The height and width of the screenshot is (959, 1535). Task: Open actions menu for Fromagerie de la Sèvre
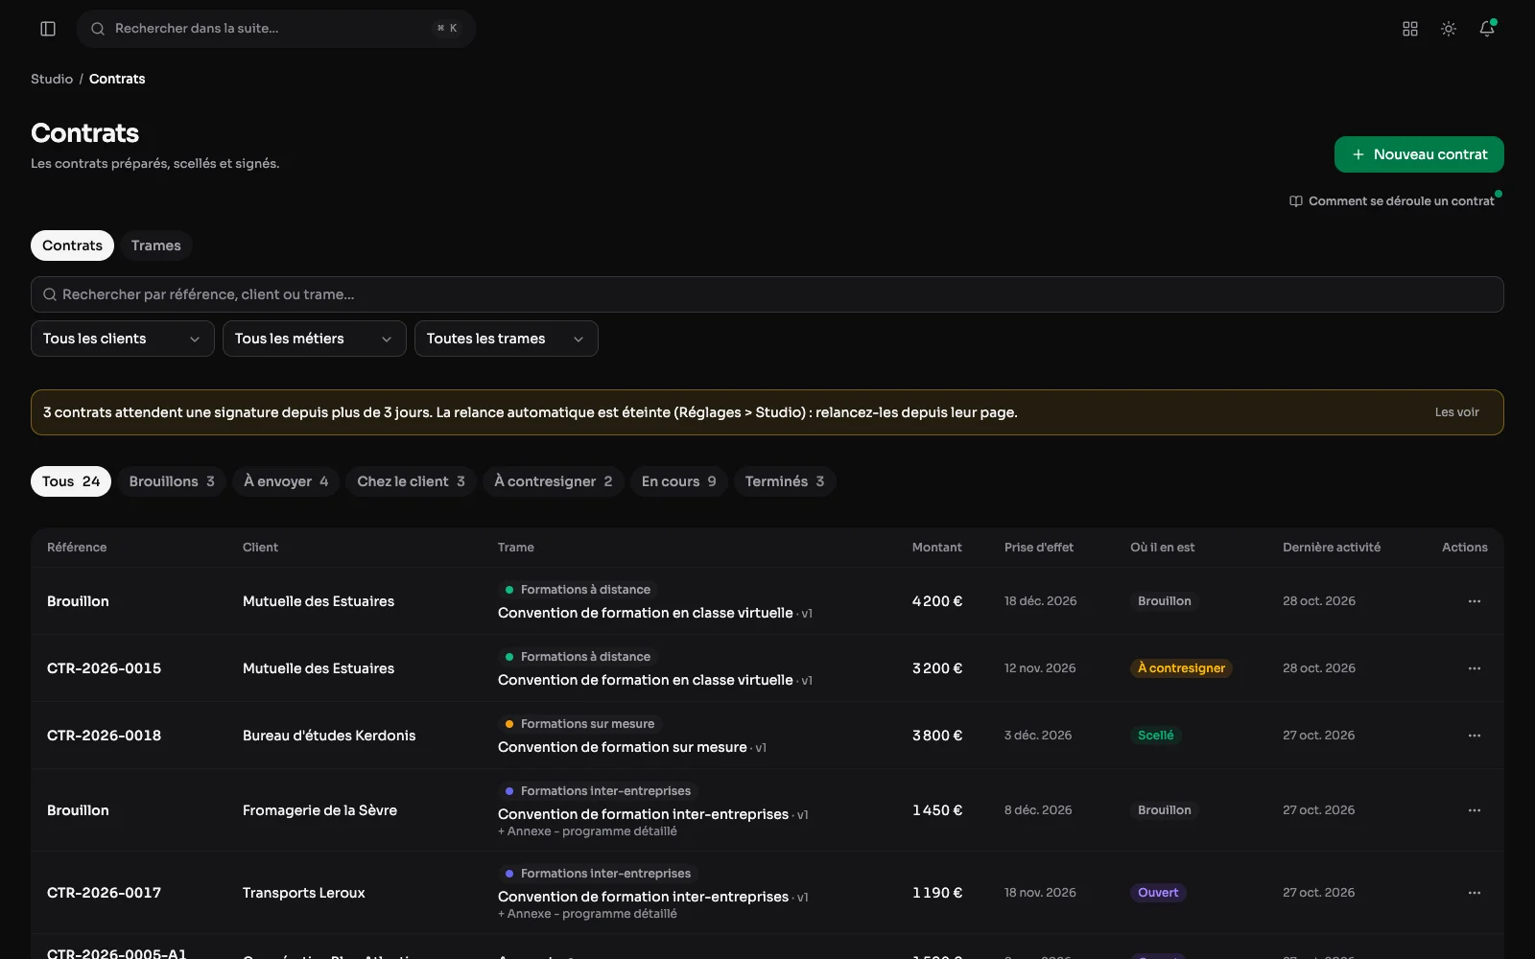pyautogui.click(x=1475, y=810)
